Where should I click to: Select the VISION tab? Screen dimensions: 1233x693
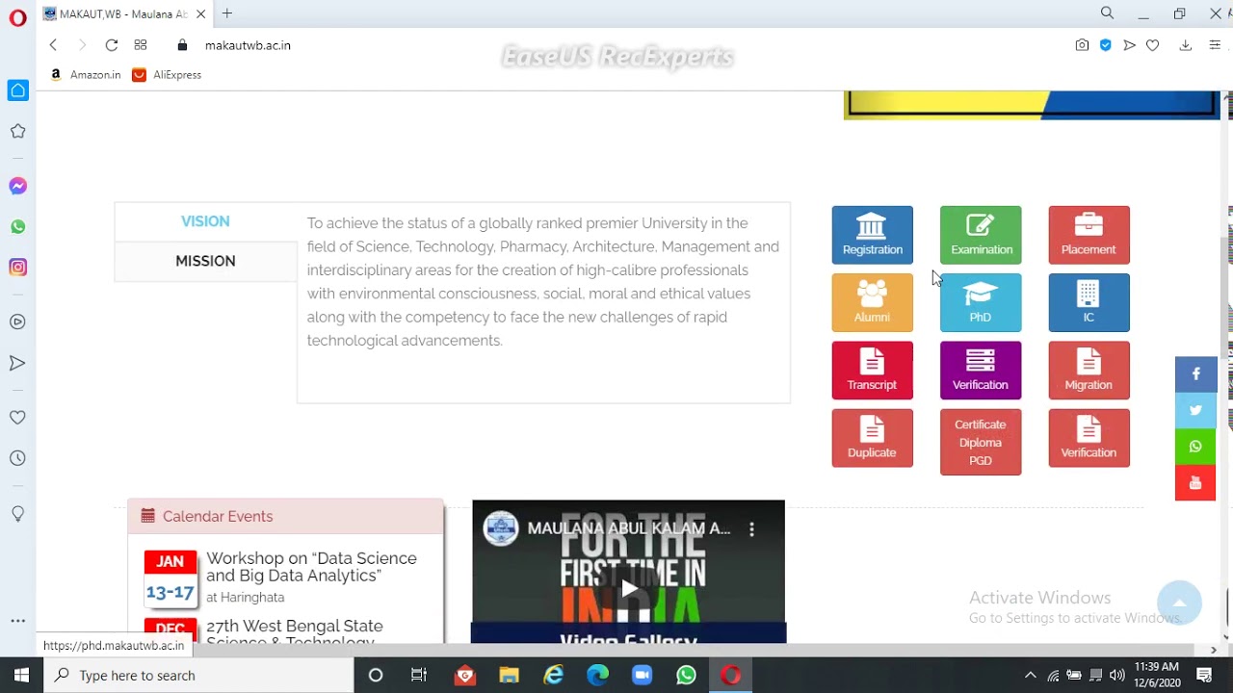[205, 221]
